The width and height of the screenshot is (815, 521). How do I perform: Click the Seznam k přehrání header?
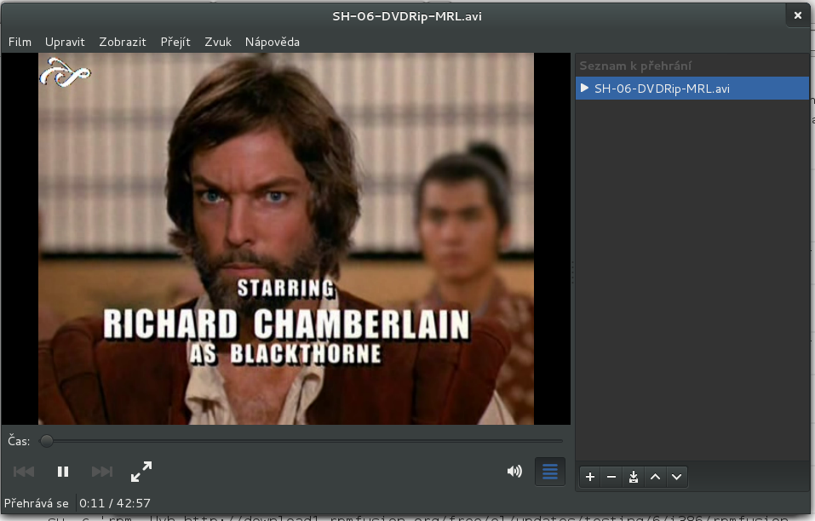pos(635,66)
